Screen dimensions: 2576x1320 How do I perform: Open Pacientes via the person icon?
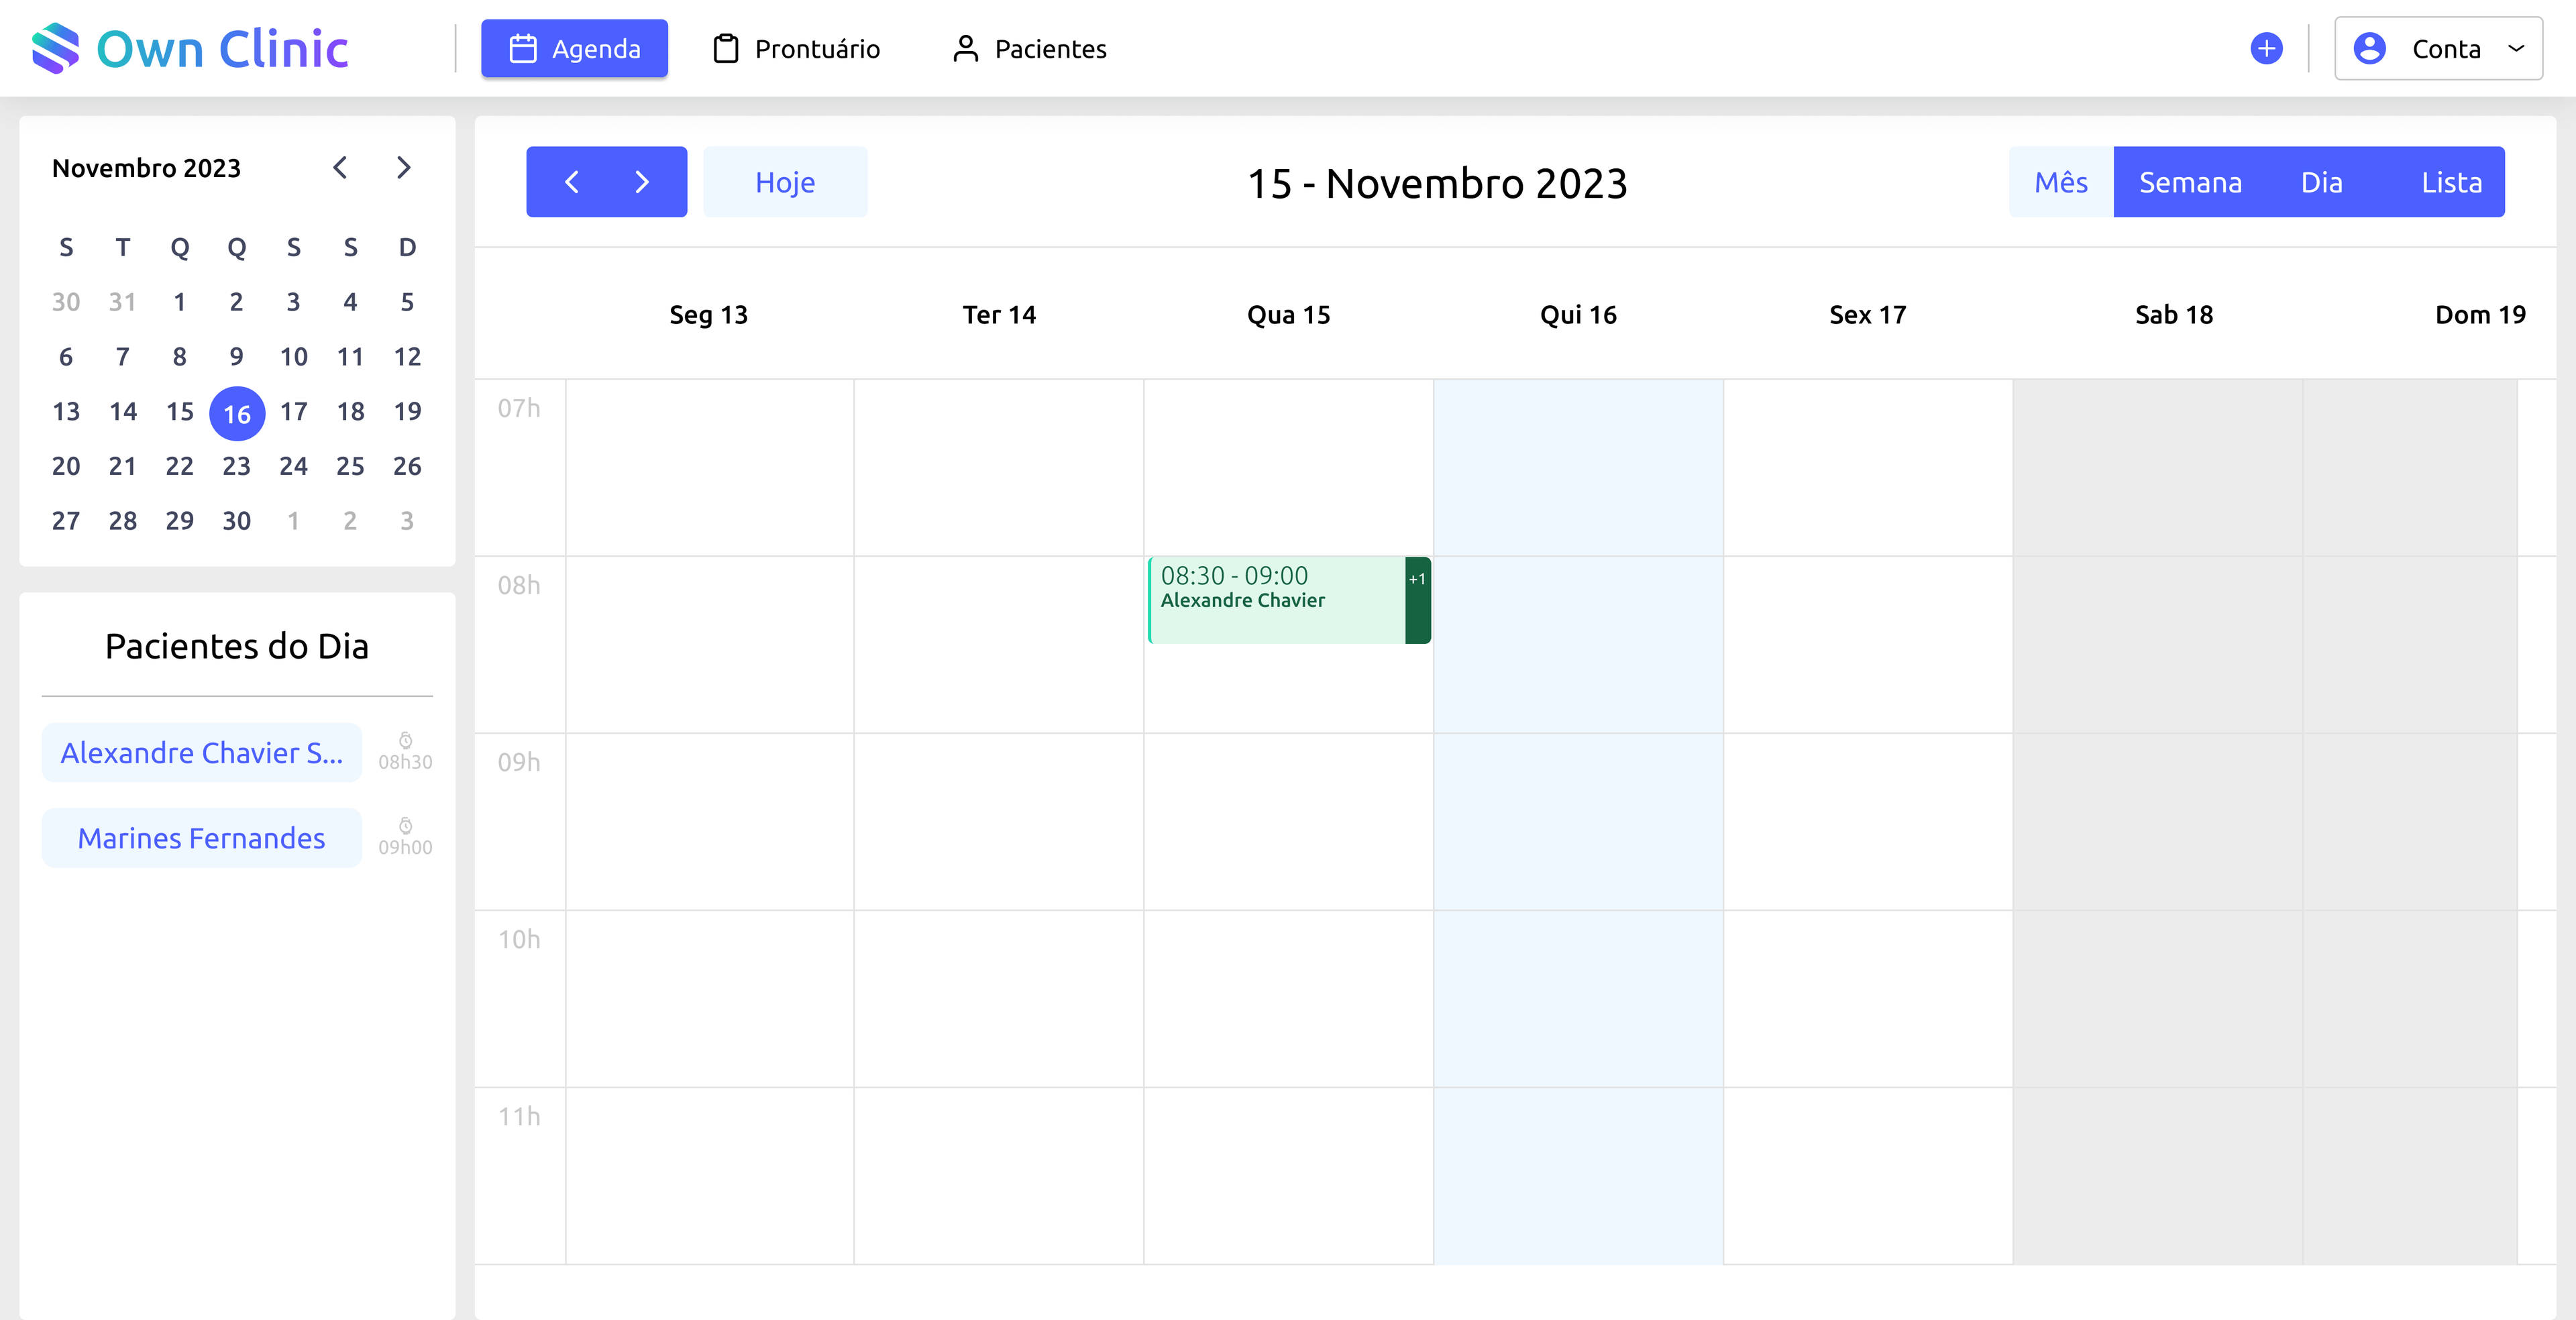pos(965,48)
